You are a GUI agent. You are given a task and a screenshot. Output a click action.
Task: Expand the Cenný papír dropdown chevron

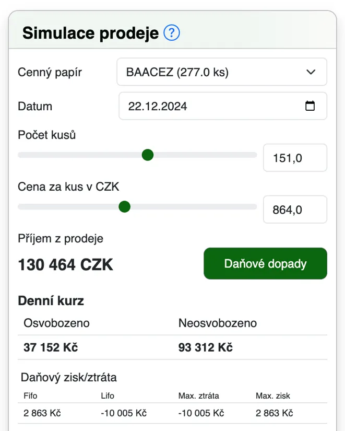pyautogui.click(x=311, y=72)
